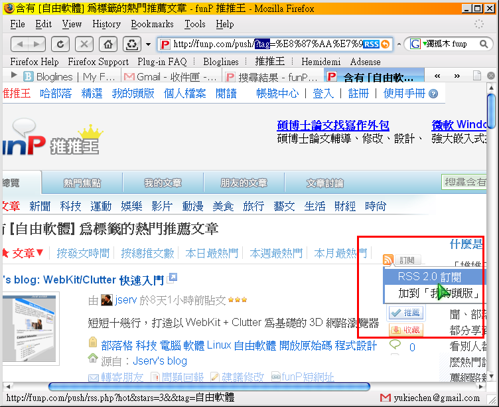Viewport: 499px width, 407px height.
Task: Click the orange feed icon in the address bar
Action: click(386, 44)
